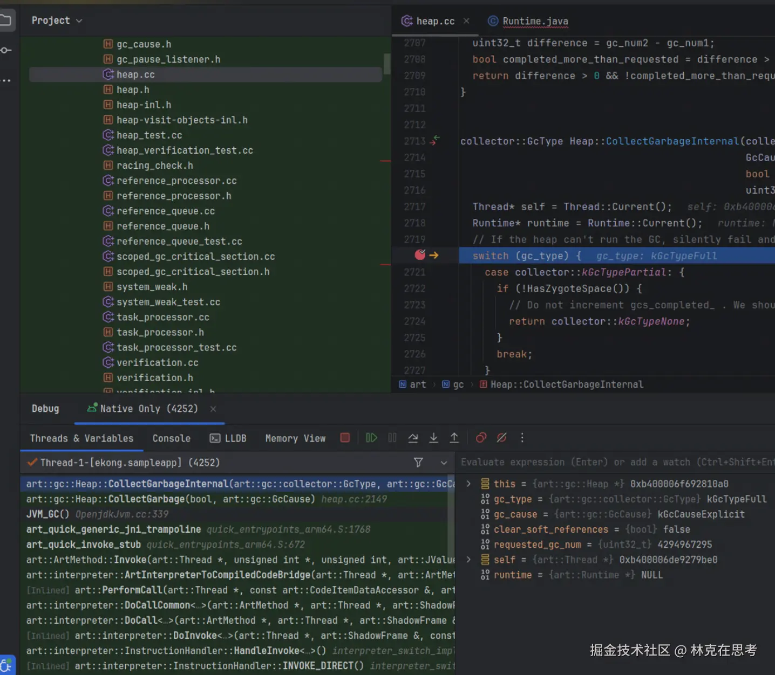This screenshot has width=775, height=675.
Task: Stop the debug session
Action: coord(345,438)
